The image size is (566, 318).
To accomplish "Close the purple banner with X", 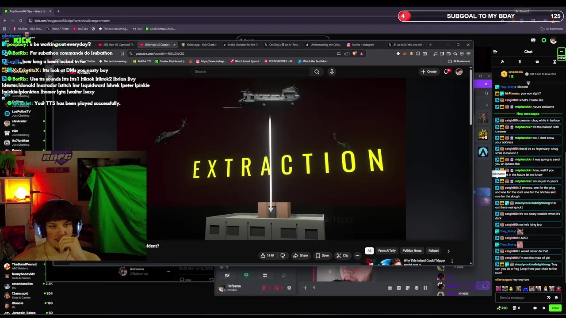I will coord(486,84).
